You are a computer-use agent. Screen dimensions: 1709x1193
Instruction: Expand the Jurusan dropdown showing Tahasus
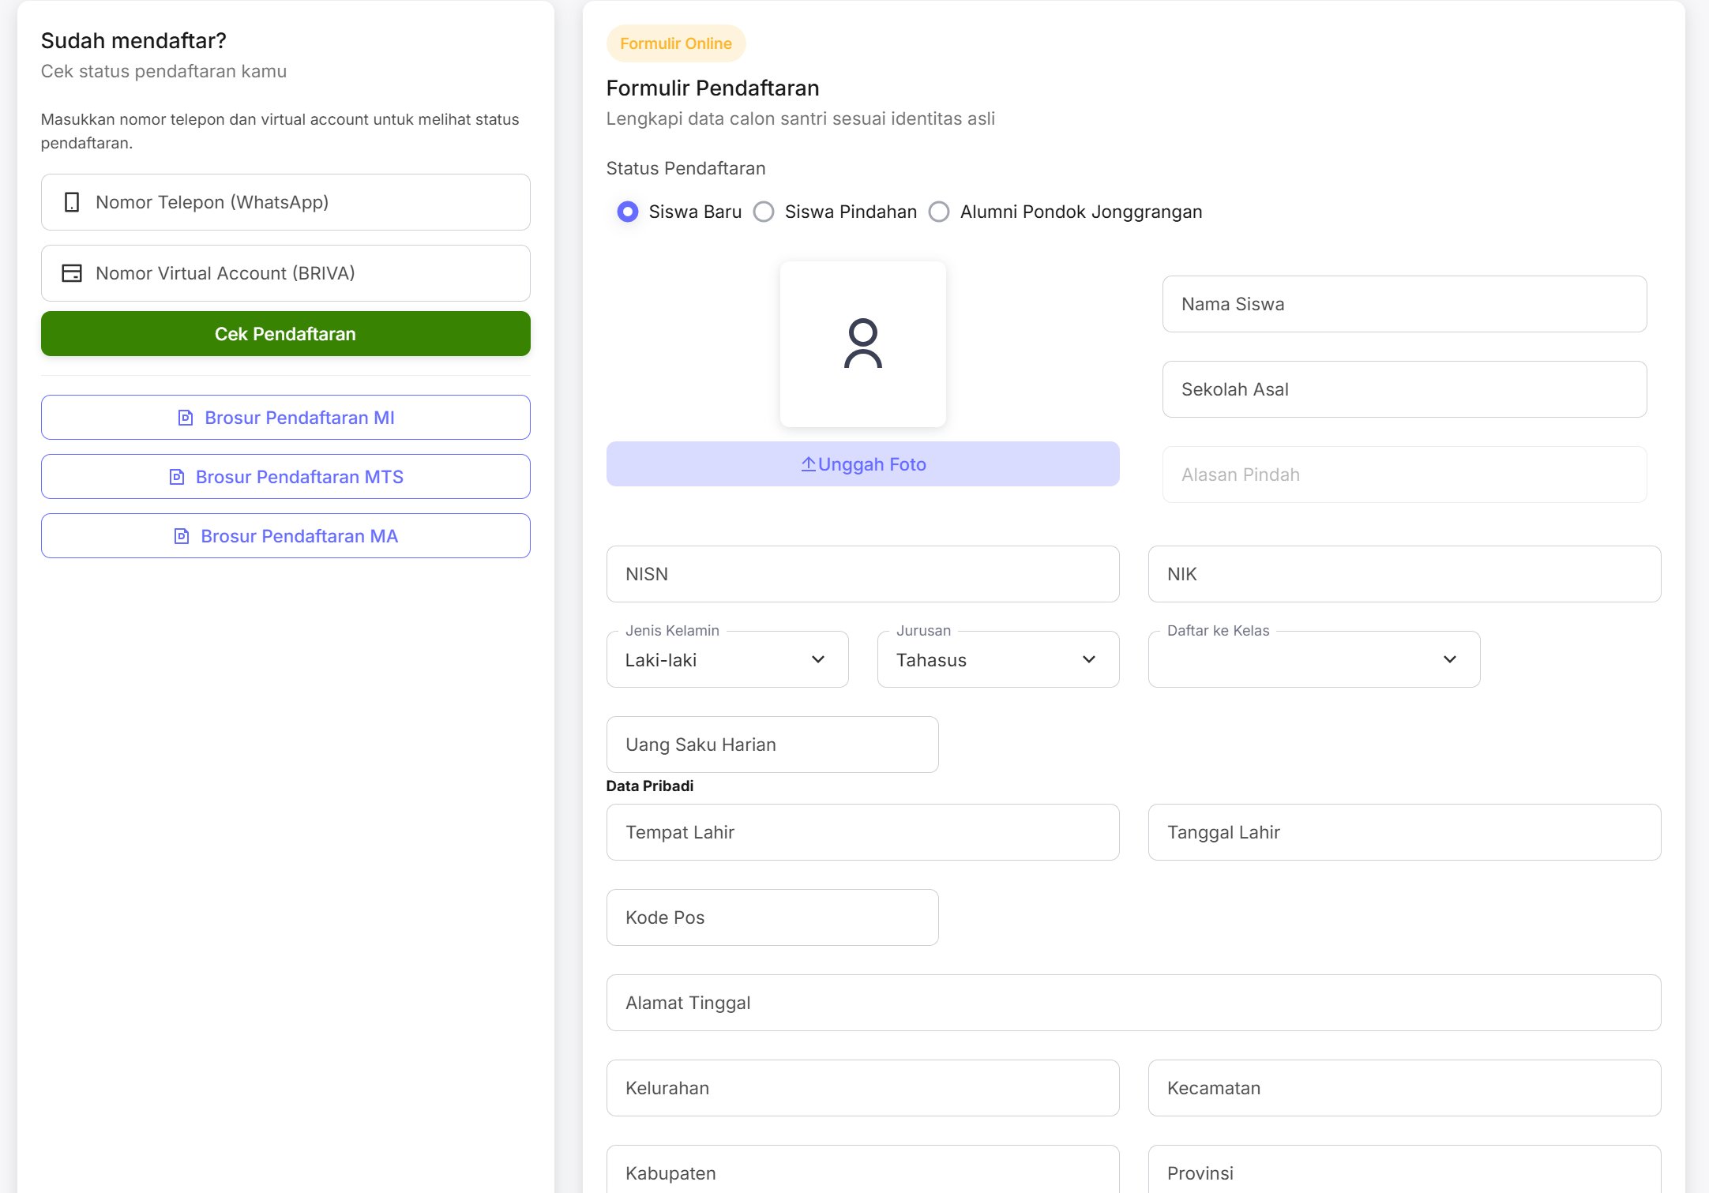pos(997,659)
